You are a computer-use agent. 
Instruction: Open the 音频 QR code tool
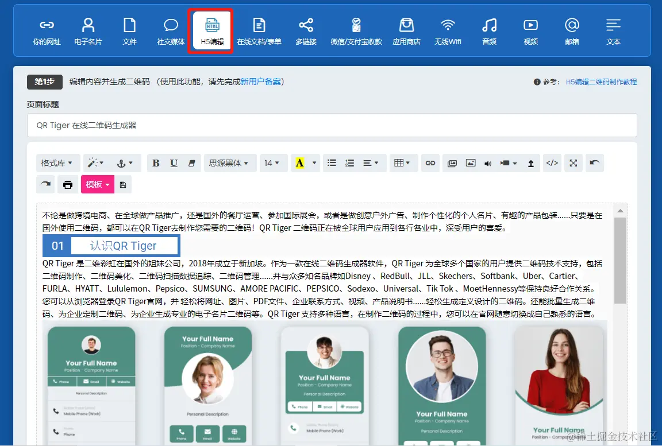(x=489, y=30)
